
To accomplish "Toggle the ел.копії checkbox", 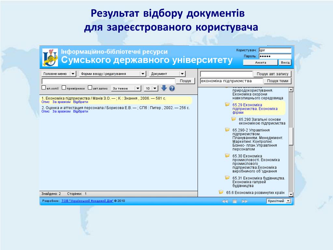I will pos(44,87).
